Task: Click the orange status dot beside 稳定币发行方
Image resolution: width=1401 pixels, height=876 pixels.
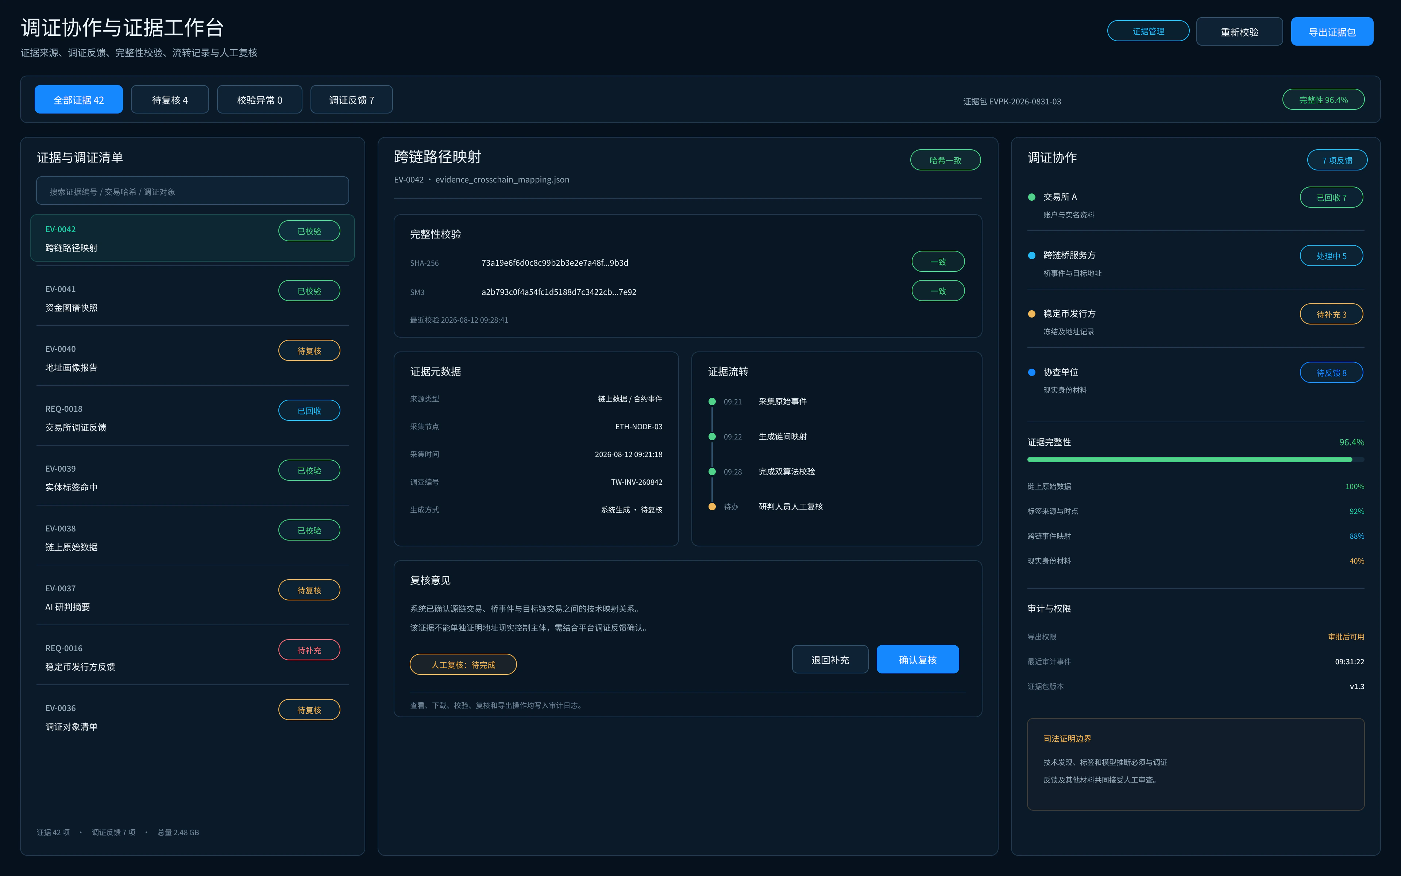Action: (x=1032, y=314)
